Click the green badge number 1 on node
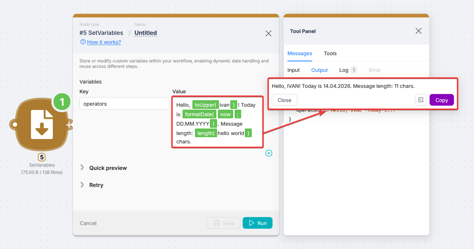The height and width of the screenshot is (249, 474). point(62,102)
